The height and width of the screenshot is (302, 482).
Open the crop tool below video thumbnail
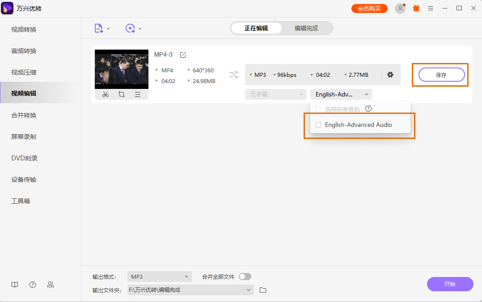(122, 94)
